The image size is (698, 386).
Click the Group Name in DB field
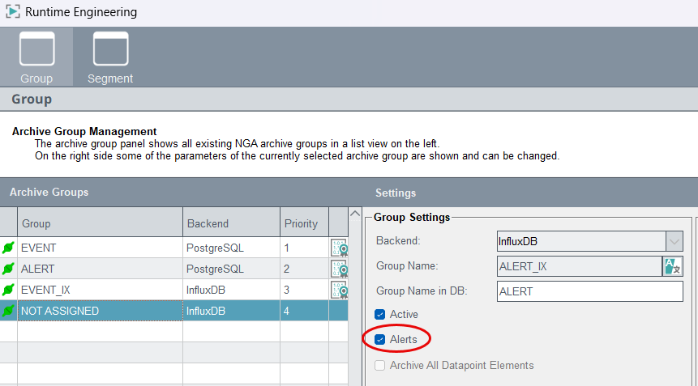point(590,291)
